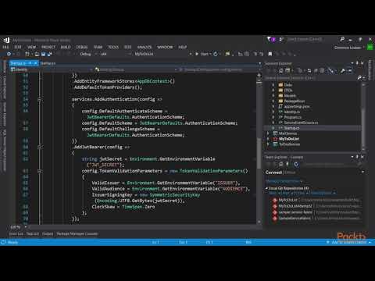The width and height of the screenshot is (375, 281).
Task: Collapse Local Git Repositories section
Action: pyautogui.click(x=266, y=188)
